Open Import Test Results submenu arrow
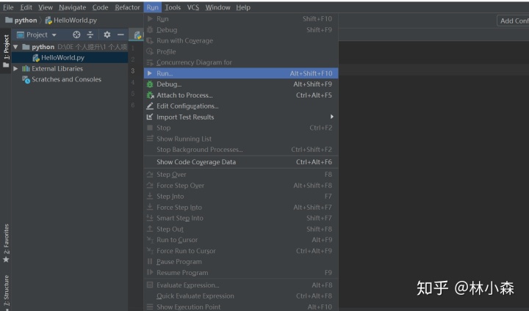The height and width of the screenshot is (311, 529). (x=332, y=117)
